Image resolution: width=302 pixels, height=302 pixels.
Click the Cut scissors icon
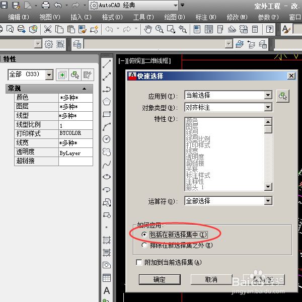coord(48,29)
